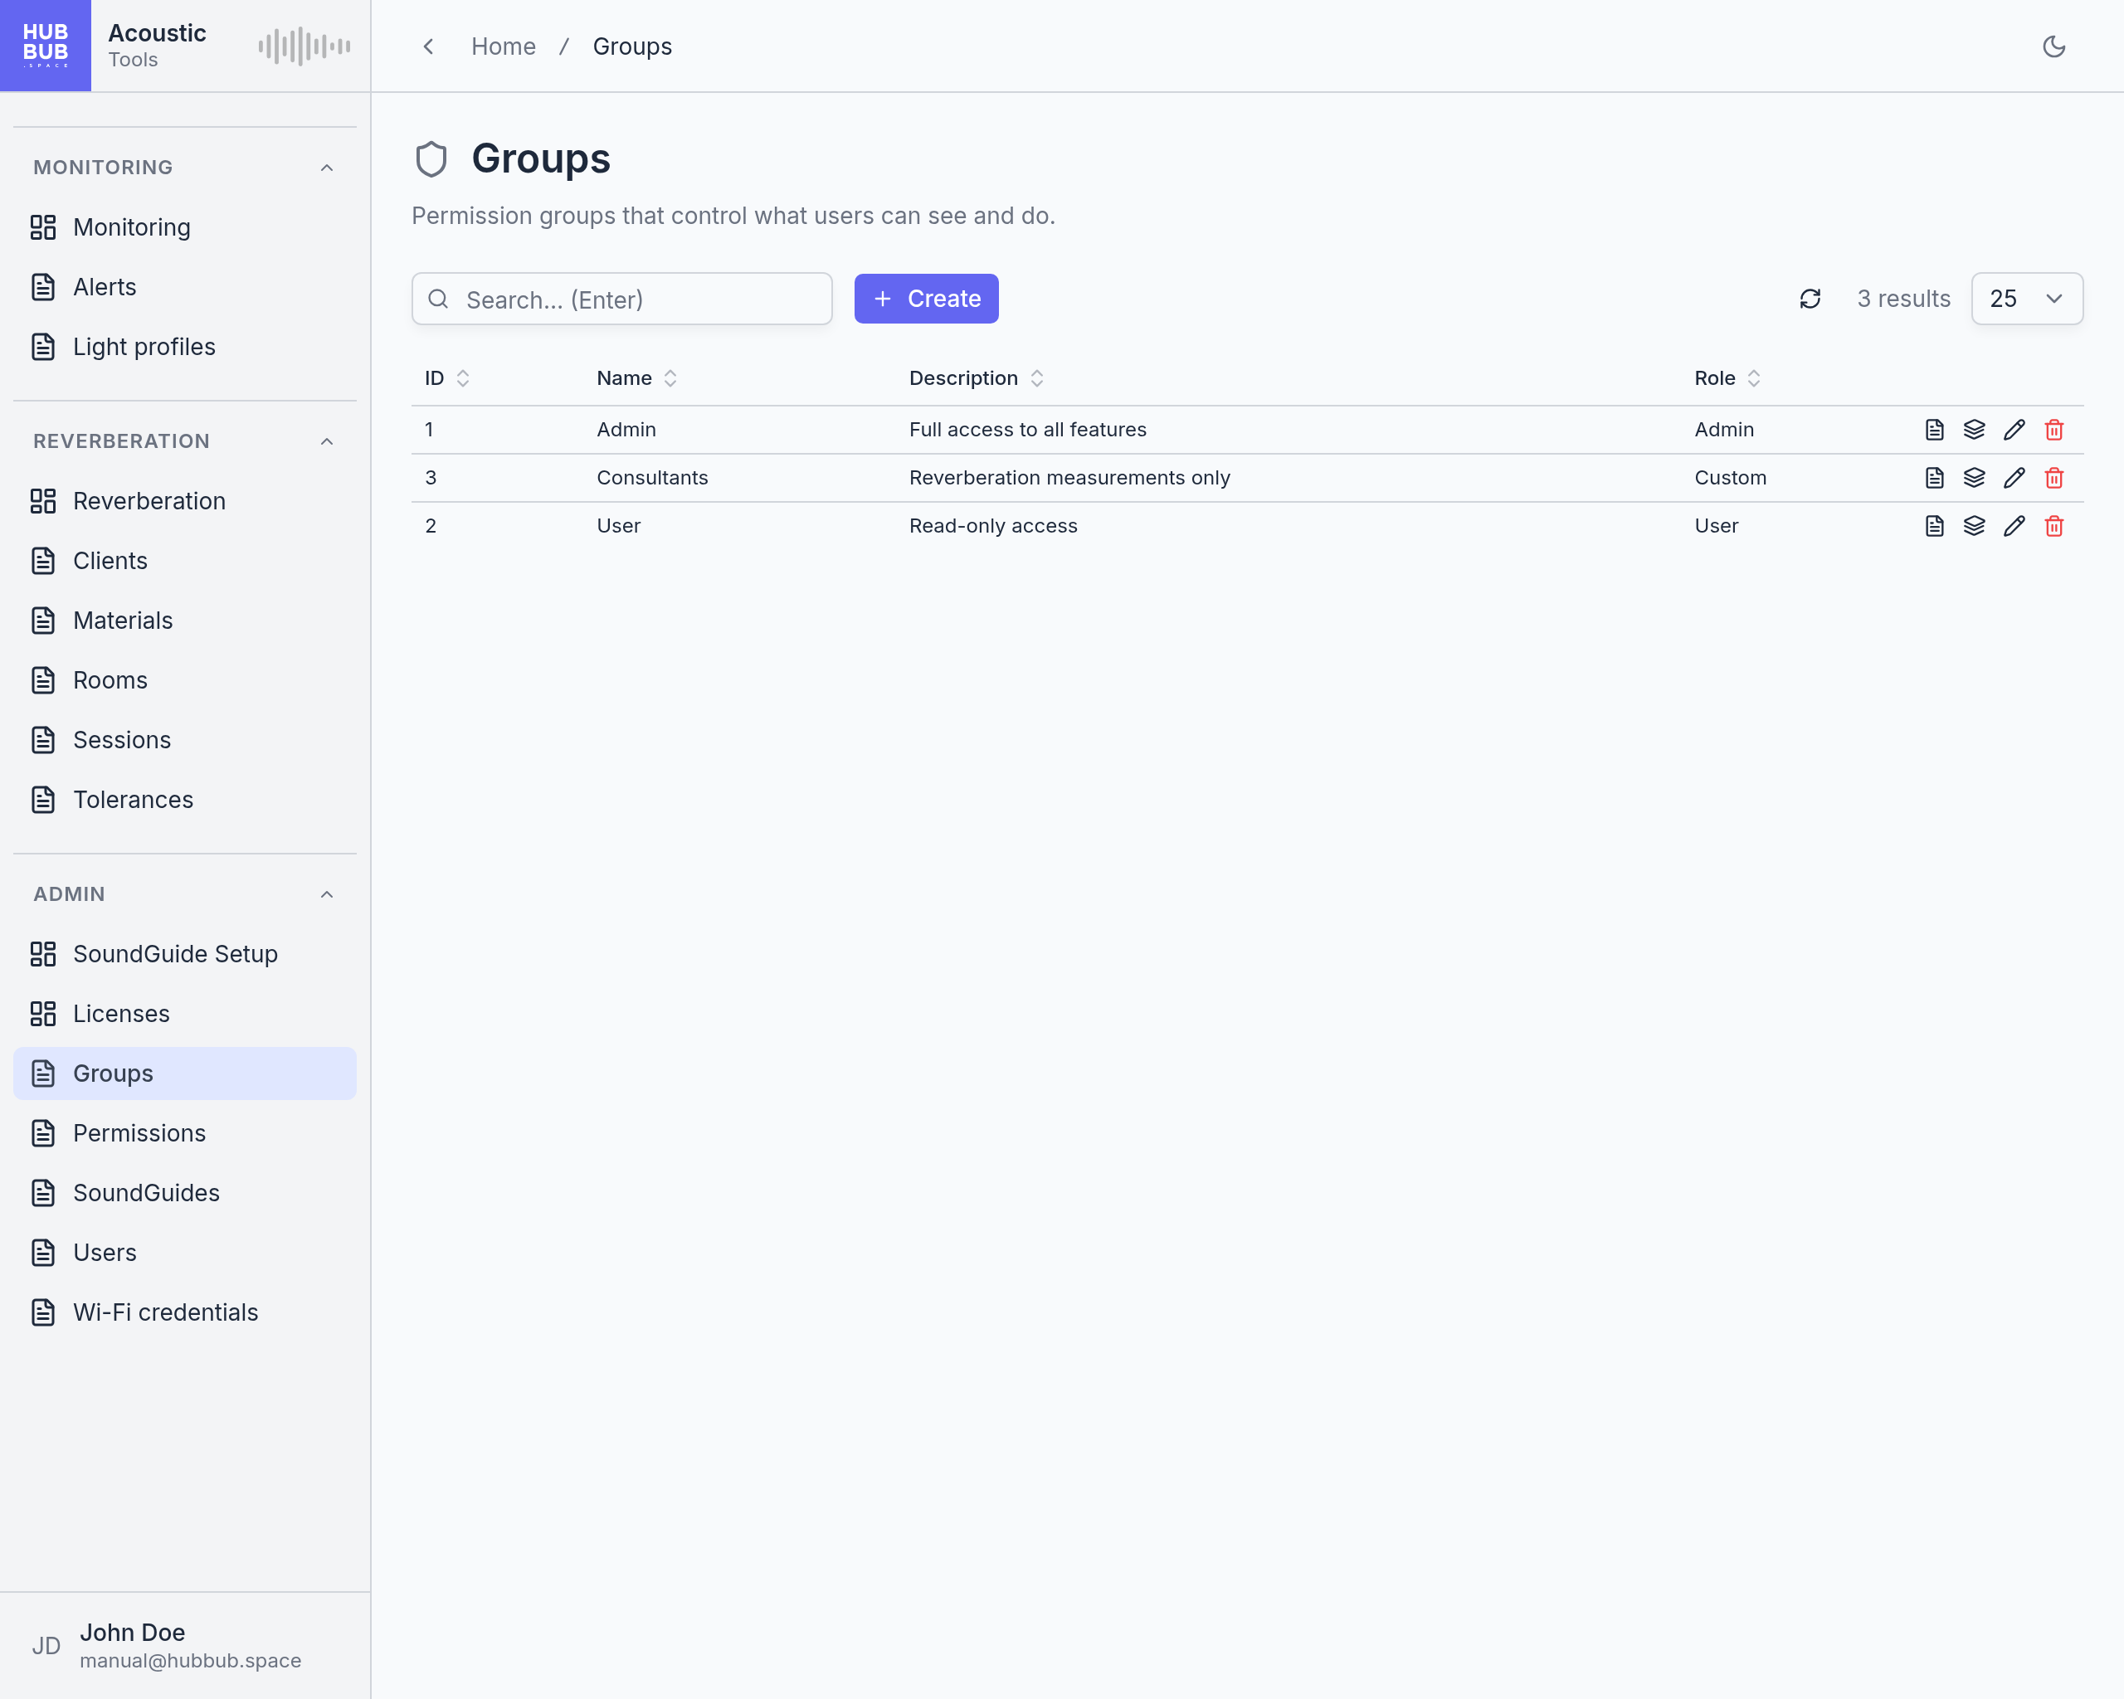This screenshot has height=1699, width=2124.
Task: Click the HubBub Space logo
Action: point(46,46)
